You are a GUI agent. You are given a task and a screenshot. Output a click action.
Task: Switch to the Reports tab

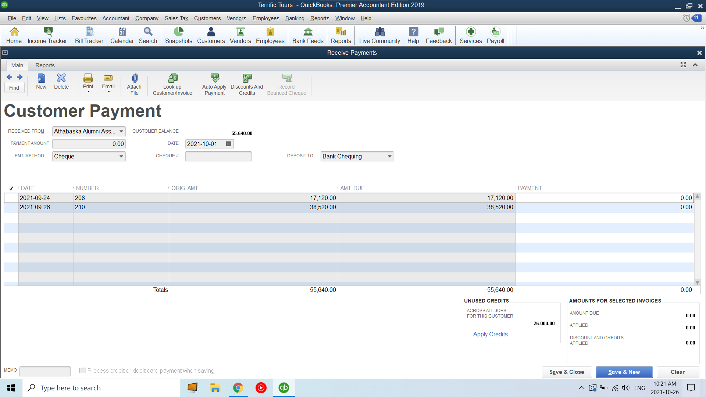44,65
